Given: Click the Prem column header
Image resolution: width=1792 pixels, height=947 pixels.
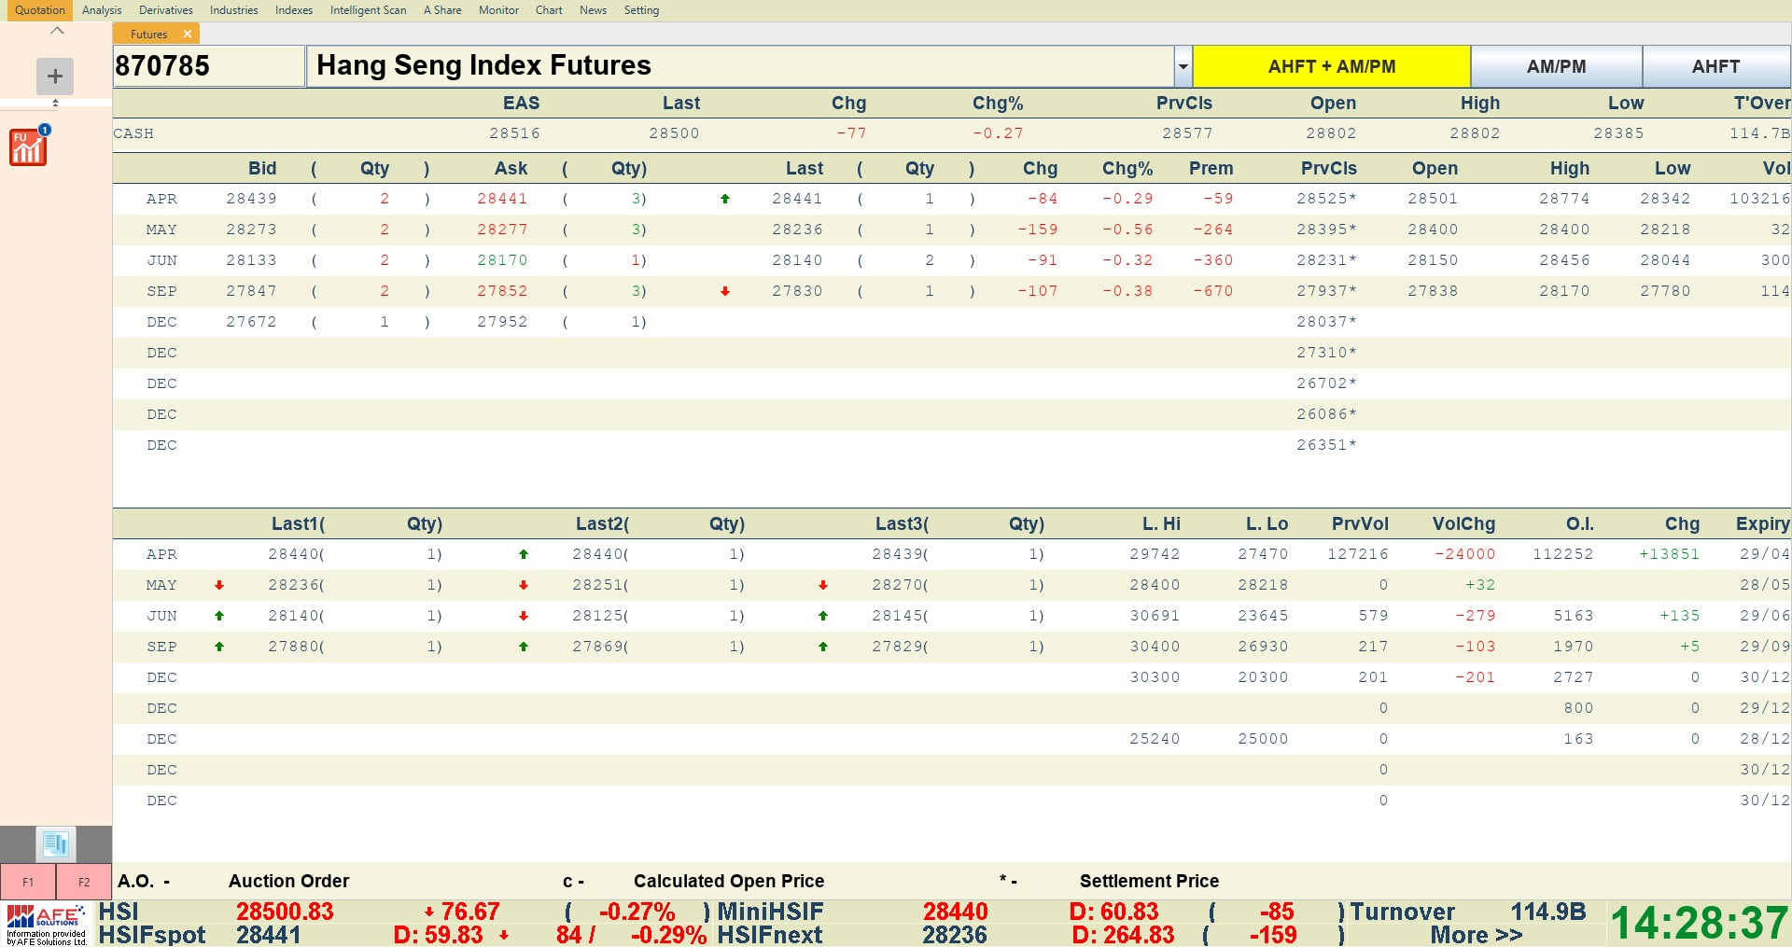Looking at the screenshot, I should coord(1211,168).
